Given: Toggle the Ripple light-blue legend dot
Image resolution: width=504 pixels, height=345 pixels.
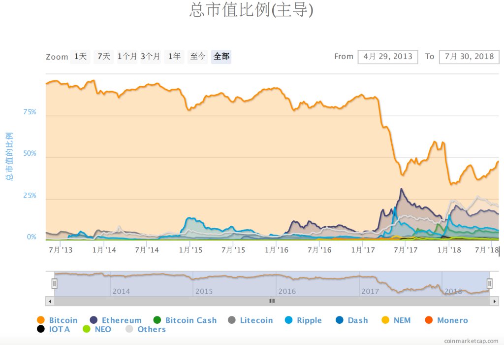Looking at the screenshot, I should (288, 320).
